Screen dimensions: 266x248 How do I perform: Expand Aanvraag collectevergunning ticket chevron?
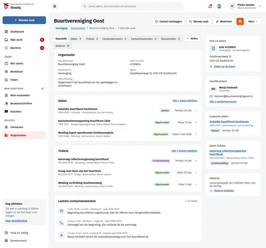[x=196, y=161]
